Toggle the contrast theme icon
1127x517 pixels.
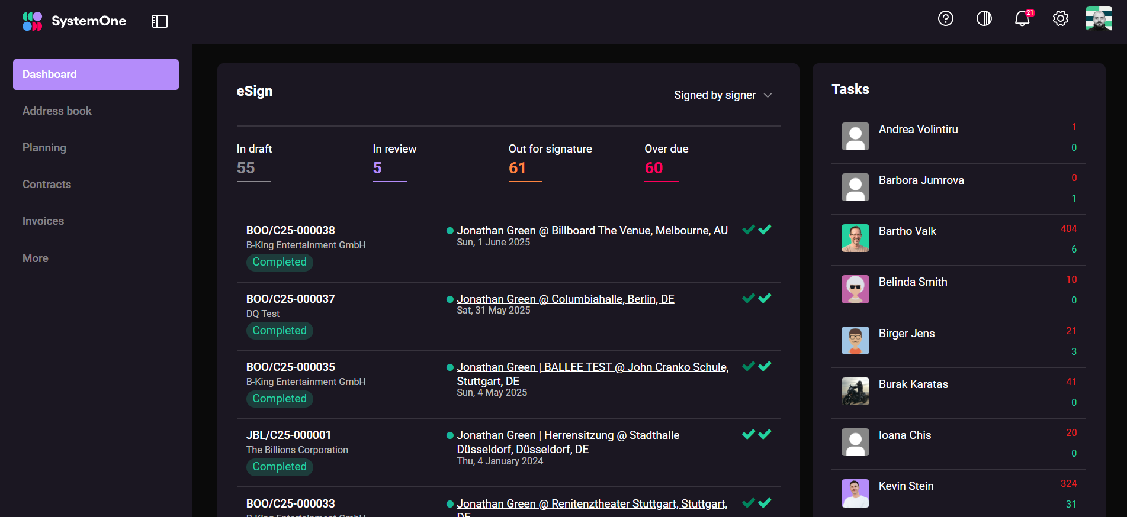[984, 19]
